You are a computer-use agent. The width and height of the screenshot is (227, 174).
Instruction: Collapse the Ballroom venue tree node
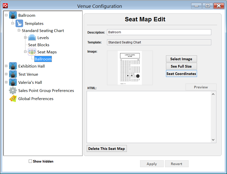tap(6, 15)
